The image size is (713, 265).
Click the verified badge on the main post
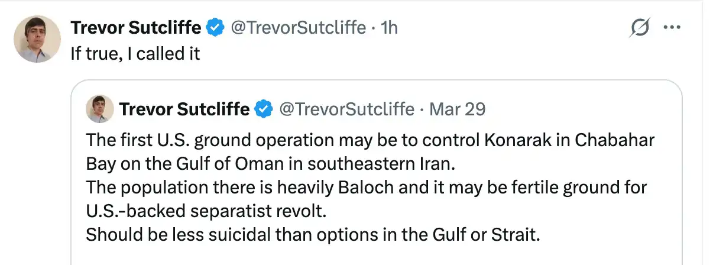tap(215, 27)
